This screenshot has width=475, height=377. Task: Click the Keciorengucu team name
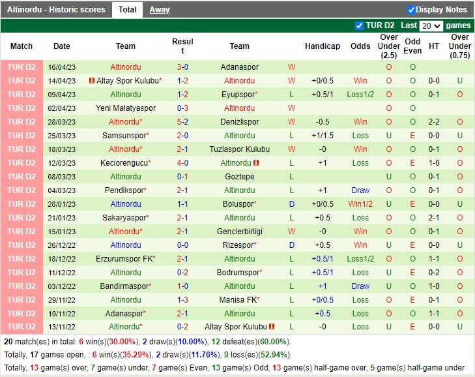coord(123,163)
